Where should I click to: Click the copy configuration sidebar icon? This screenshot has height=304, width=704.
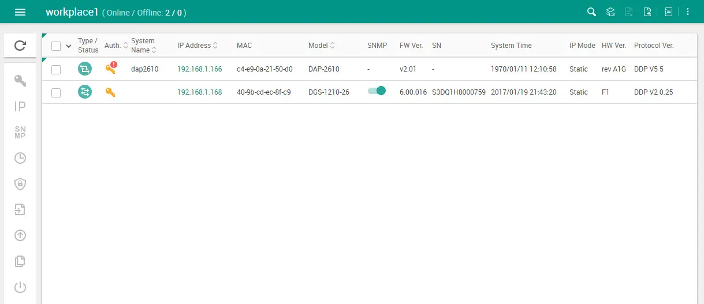(20, 261)
